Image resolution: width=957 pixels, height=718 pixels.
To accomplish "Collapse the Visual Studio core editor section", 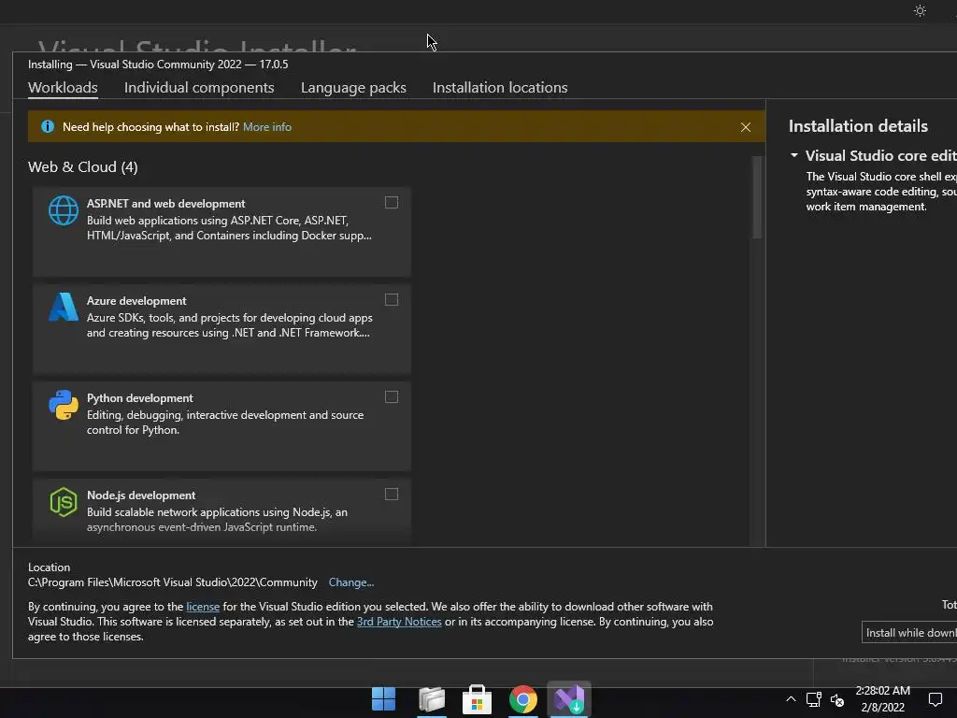I will tap(794, 156).
